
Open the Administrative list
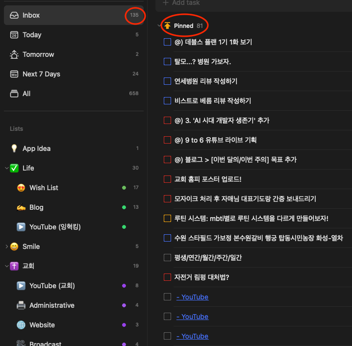pos(74,305)
